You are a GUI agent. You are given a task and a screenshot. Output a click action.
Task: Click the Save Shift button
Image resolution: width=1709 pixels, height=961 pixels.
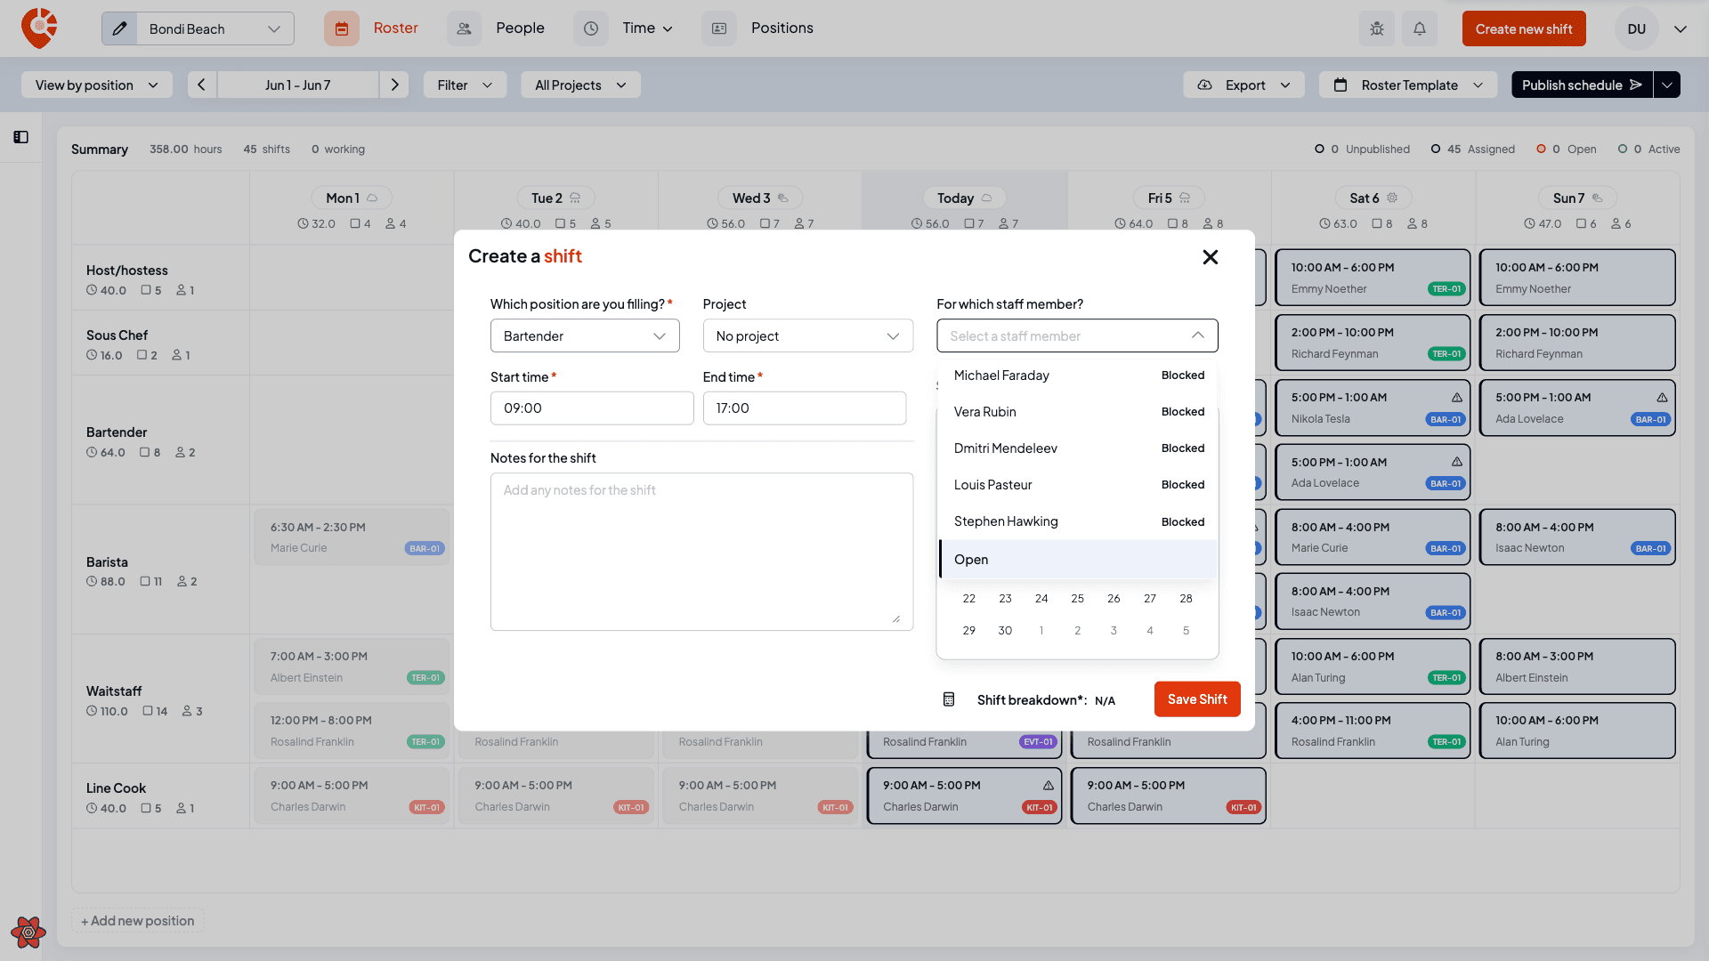[1196, 699]
